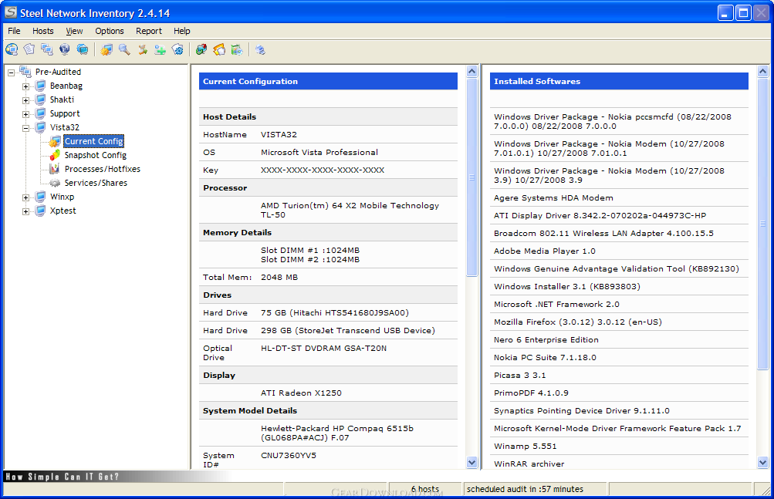Image resolution: width=774 pixels, height=499 pixels.
Task: Click the orange user with green arrow icon
Action: 142,49
